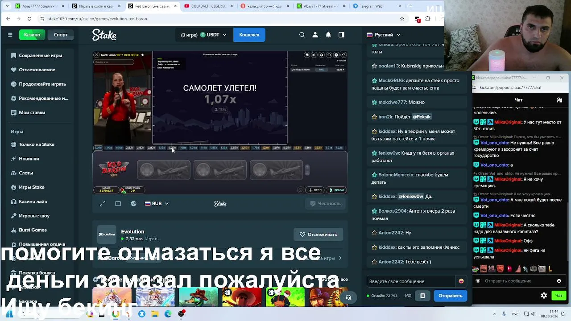The width and height of the screenshot is (571, 321).
Task: Close the Red Baron game overlay
Action: click(x=96, y=55)
